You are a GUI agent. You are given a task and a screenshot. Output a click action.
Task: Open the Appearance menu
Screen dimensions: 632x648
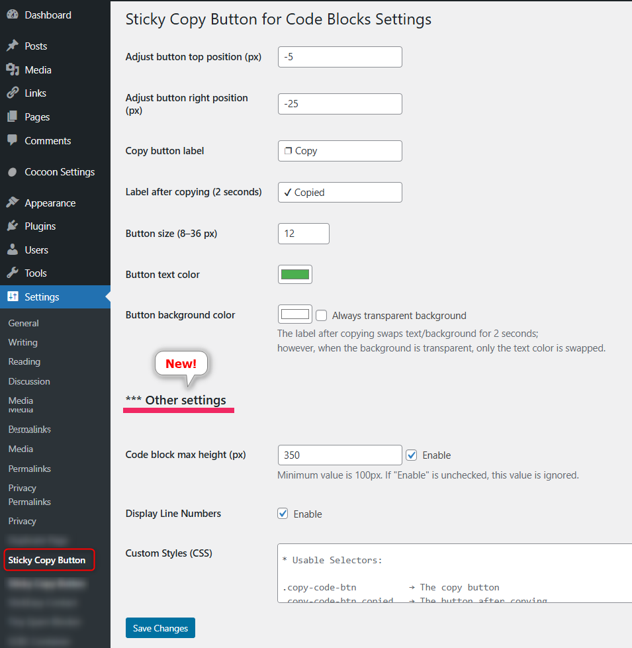(x=50, y=203)
